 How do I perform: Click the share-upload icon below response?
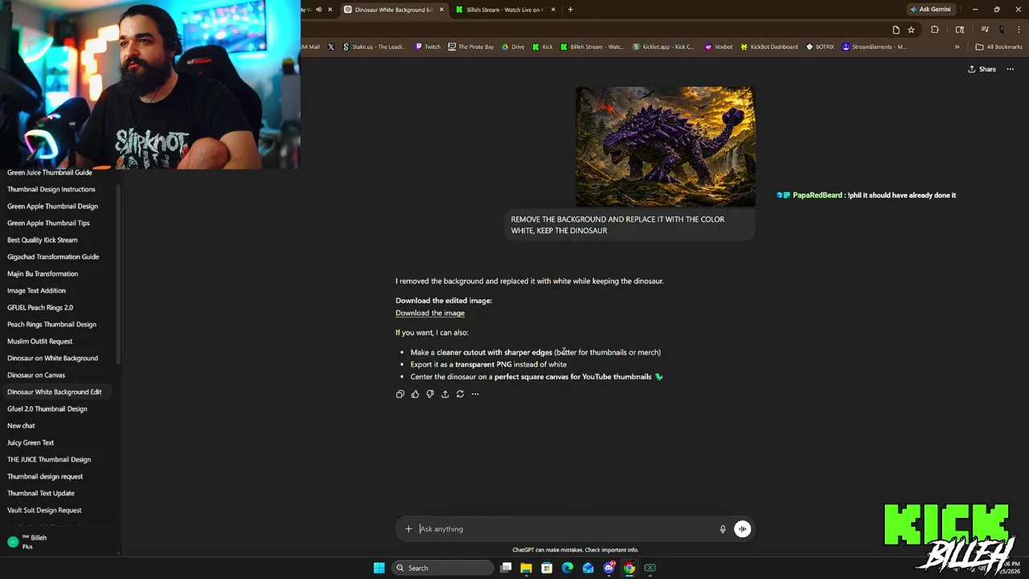point(445,394)
